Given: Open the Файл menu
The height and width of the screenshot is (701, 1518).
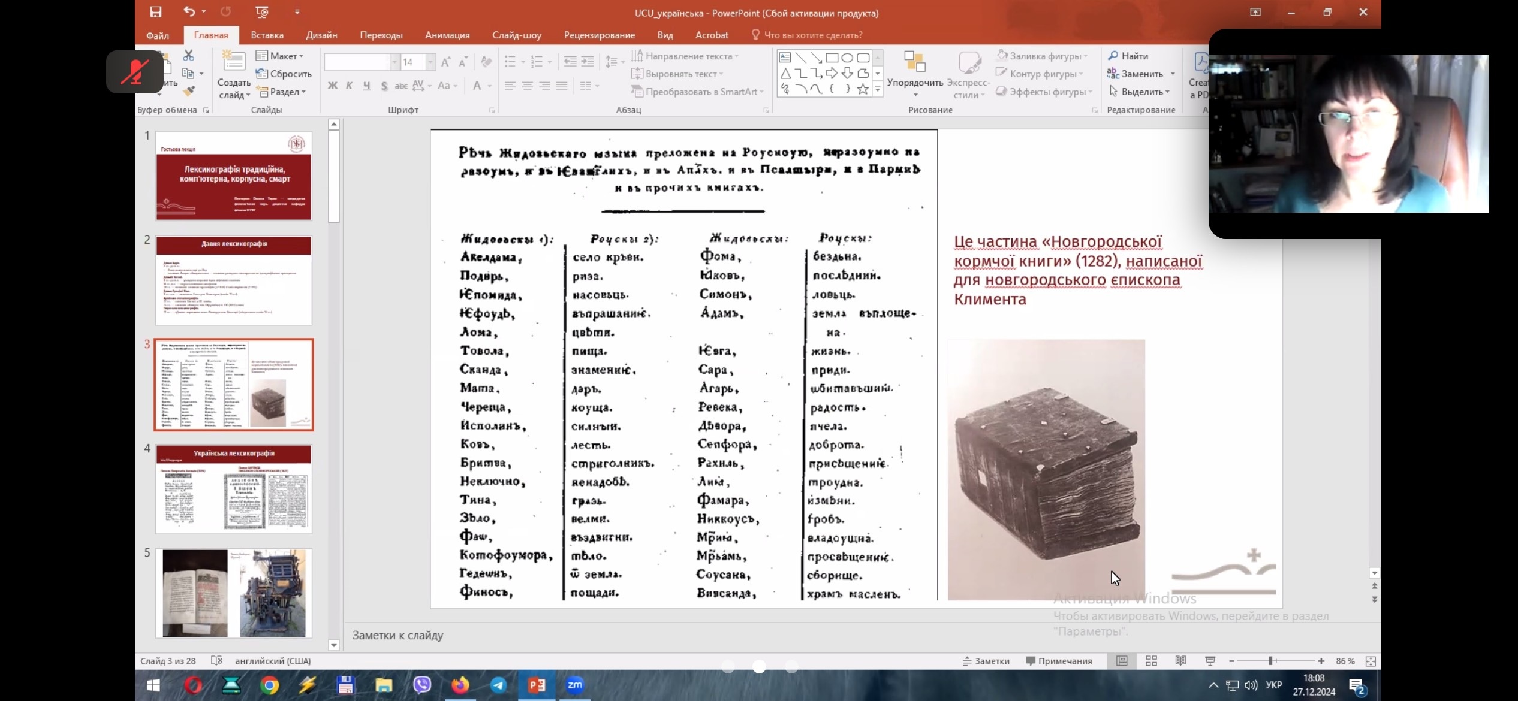Looking at the screenshot, I should pos(158,35).
